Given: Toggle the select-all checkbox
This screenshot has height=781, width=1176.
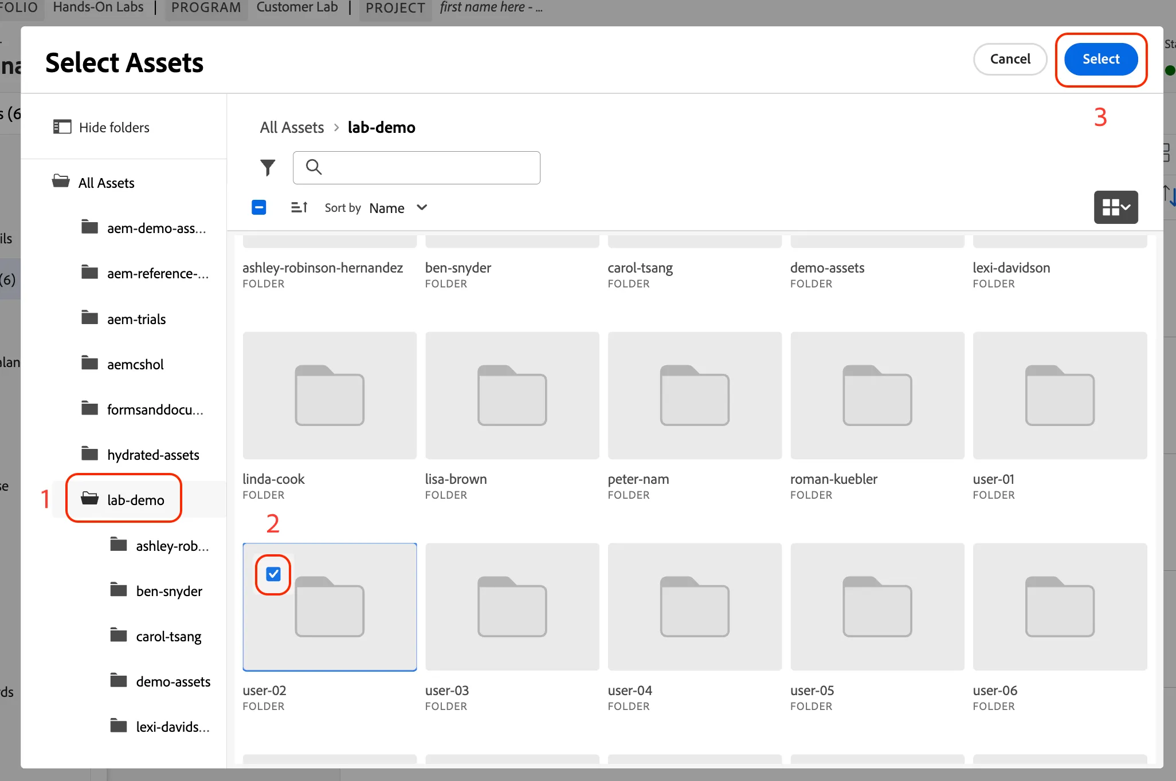Looking at the screenshot, I should coord(259,207).
